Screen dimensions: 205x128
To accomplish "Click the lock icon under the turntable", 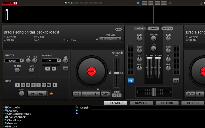I will [98, 89].
